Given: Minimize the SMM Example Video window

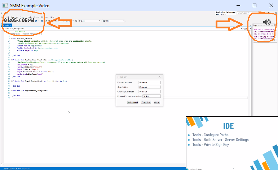Looking at the screenshot, I should [x=238, y=5].
